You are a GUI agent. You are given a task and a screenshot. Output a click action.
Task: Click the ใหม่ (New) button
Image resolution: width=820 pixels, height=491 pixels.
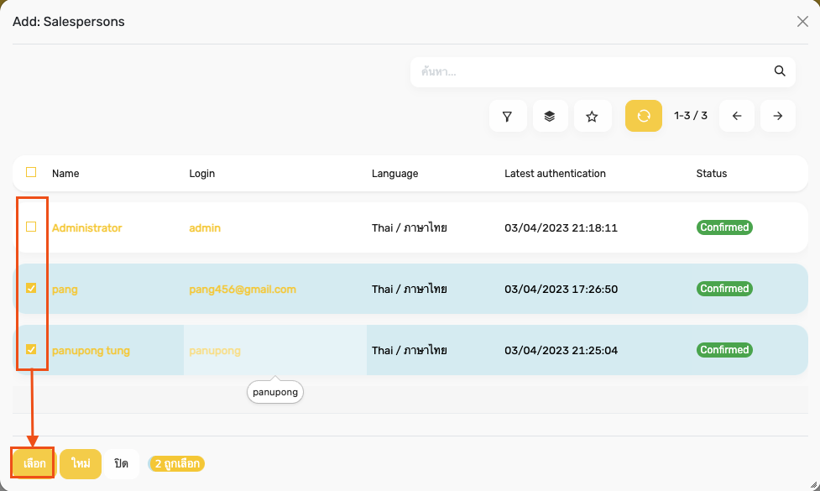coord(80,463)
